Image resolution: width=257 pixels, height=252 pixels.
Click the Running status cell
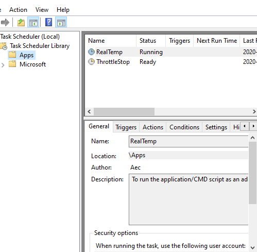pos(151,52)
